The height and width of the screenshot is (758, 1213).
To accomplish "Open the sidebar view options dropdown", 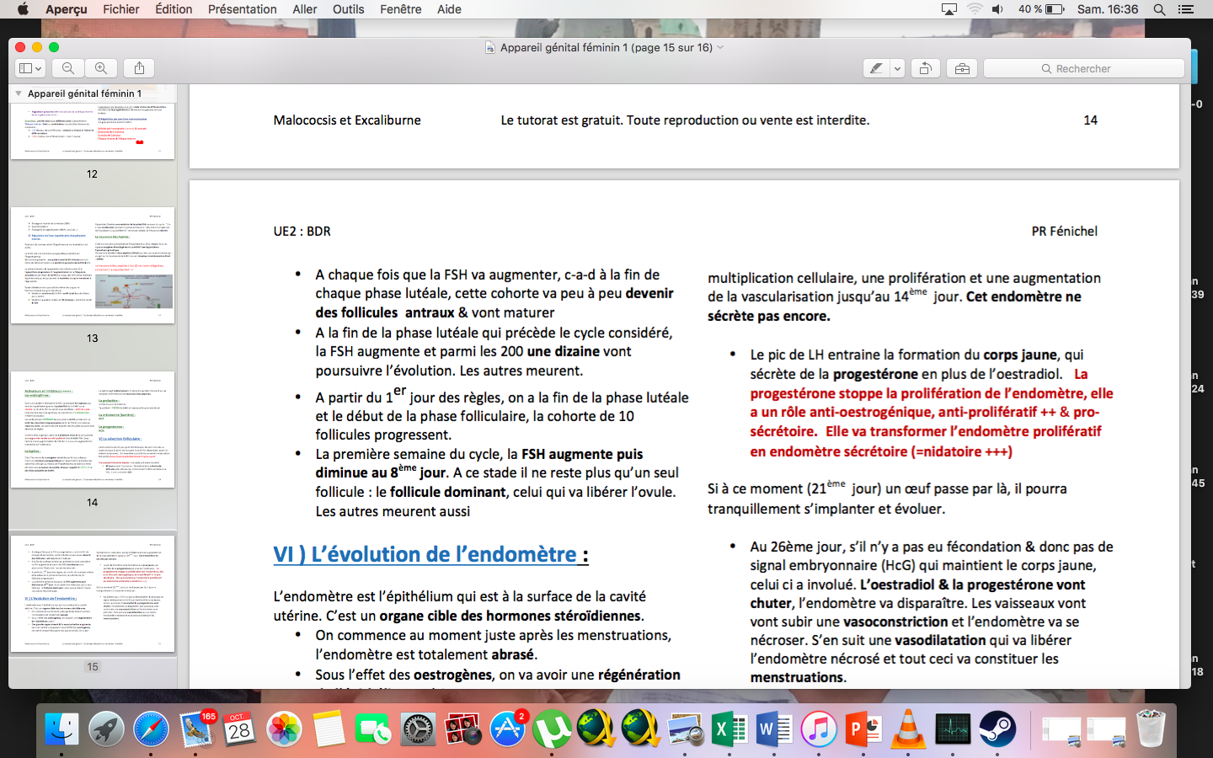I will click(30, 68).
